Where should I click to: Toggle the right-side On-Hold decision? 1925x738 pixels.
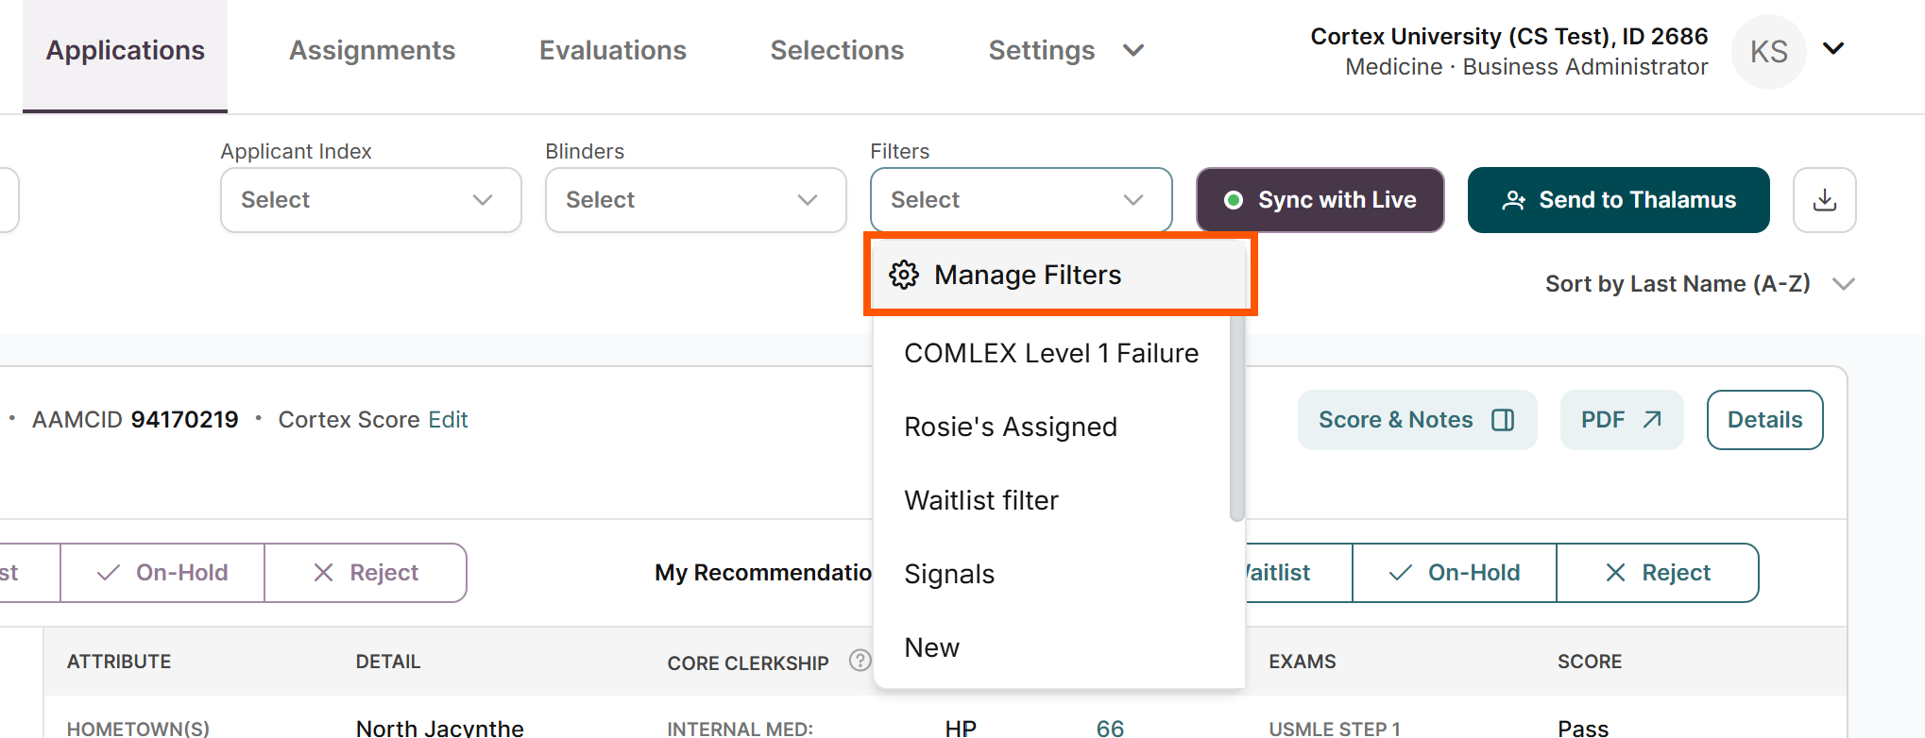coord(1454,573)
